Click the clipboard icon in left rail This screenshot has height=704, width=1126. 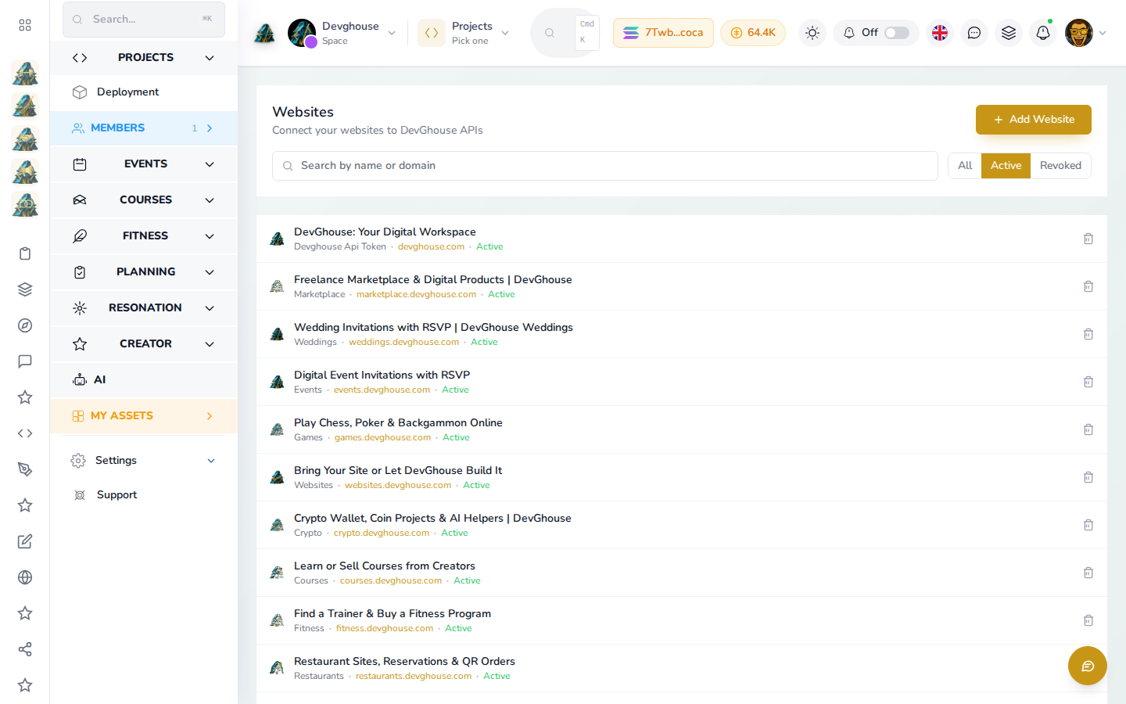[x=25, y=253]
